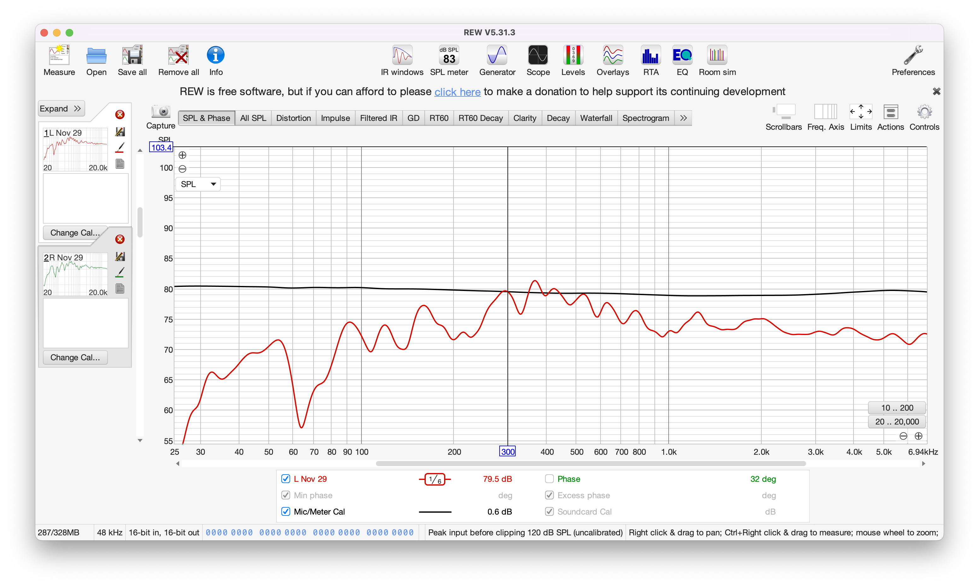Viewport: 979px width, 587px height.
Task: Expand the measurements panel
Action: tap(61, 108)
